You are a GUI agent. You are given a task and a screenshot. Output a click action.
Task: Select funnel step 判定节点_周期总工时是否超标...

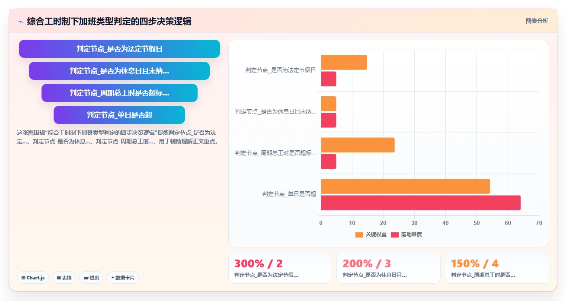tap(119, 93)
